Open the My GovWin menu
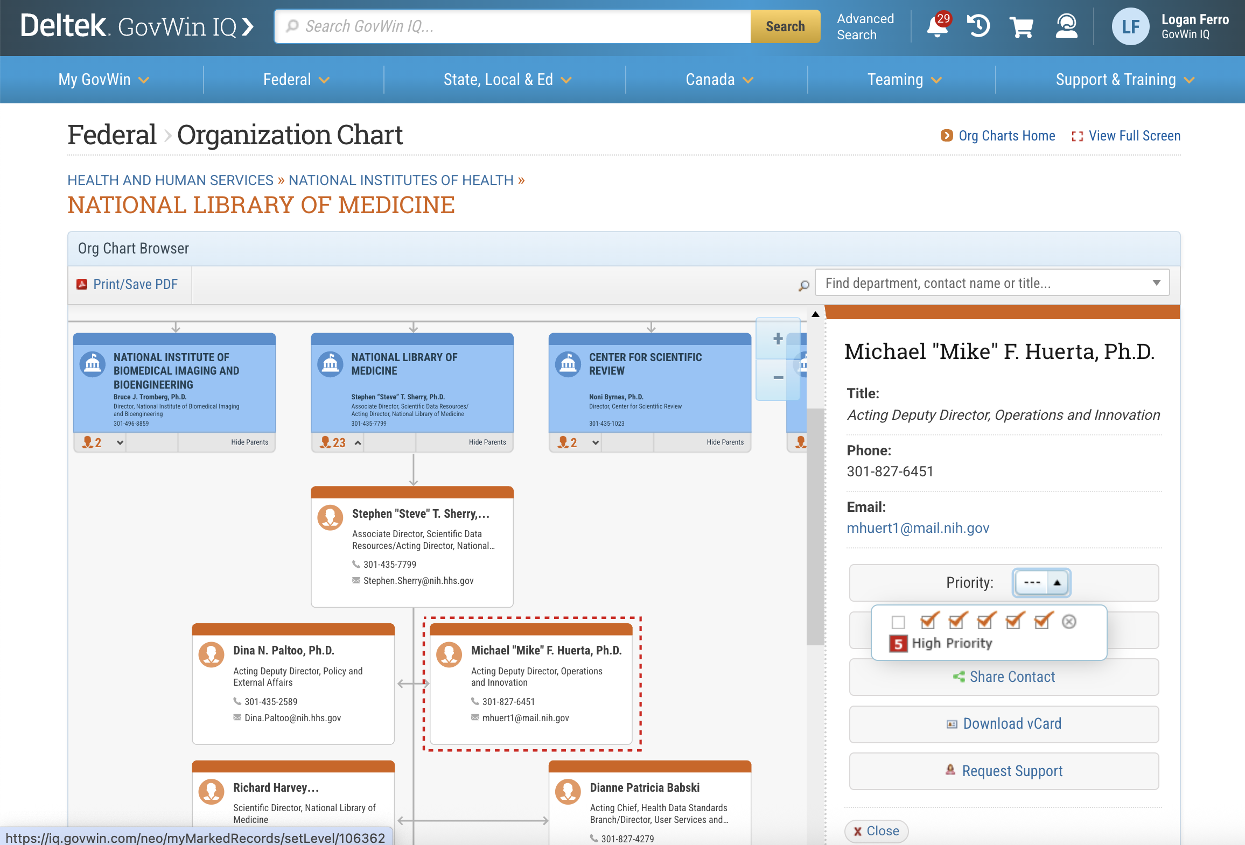 (x=103, y=80)
